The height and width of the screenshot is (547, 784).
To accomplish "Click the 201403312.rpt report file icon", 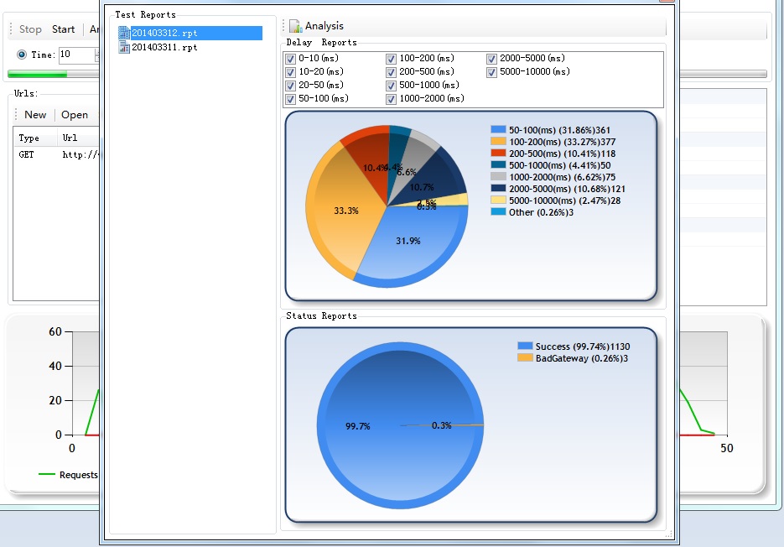I will [124, 33].
